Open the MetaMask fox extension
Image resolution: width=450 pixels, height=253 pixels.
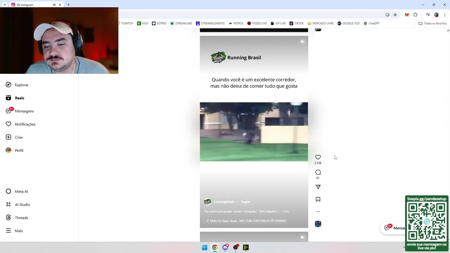[407, 15]
